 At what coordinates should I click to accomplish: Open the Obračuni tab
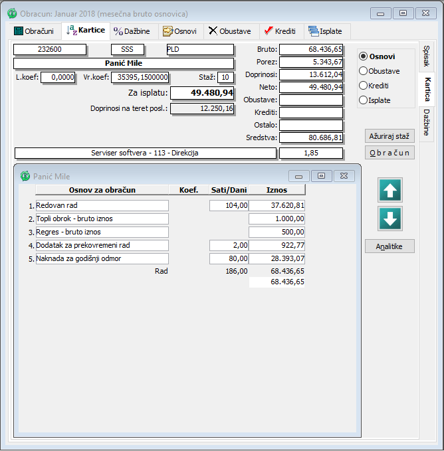(x=34, y=31)
